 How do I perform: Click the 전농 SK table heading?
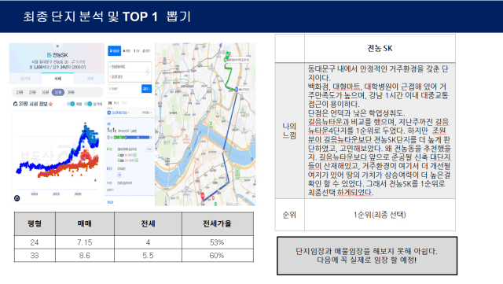pyautogui.click(x=380, y=48)
